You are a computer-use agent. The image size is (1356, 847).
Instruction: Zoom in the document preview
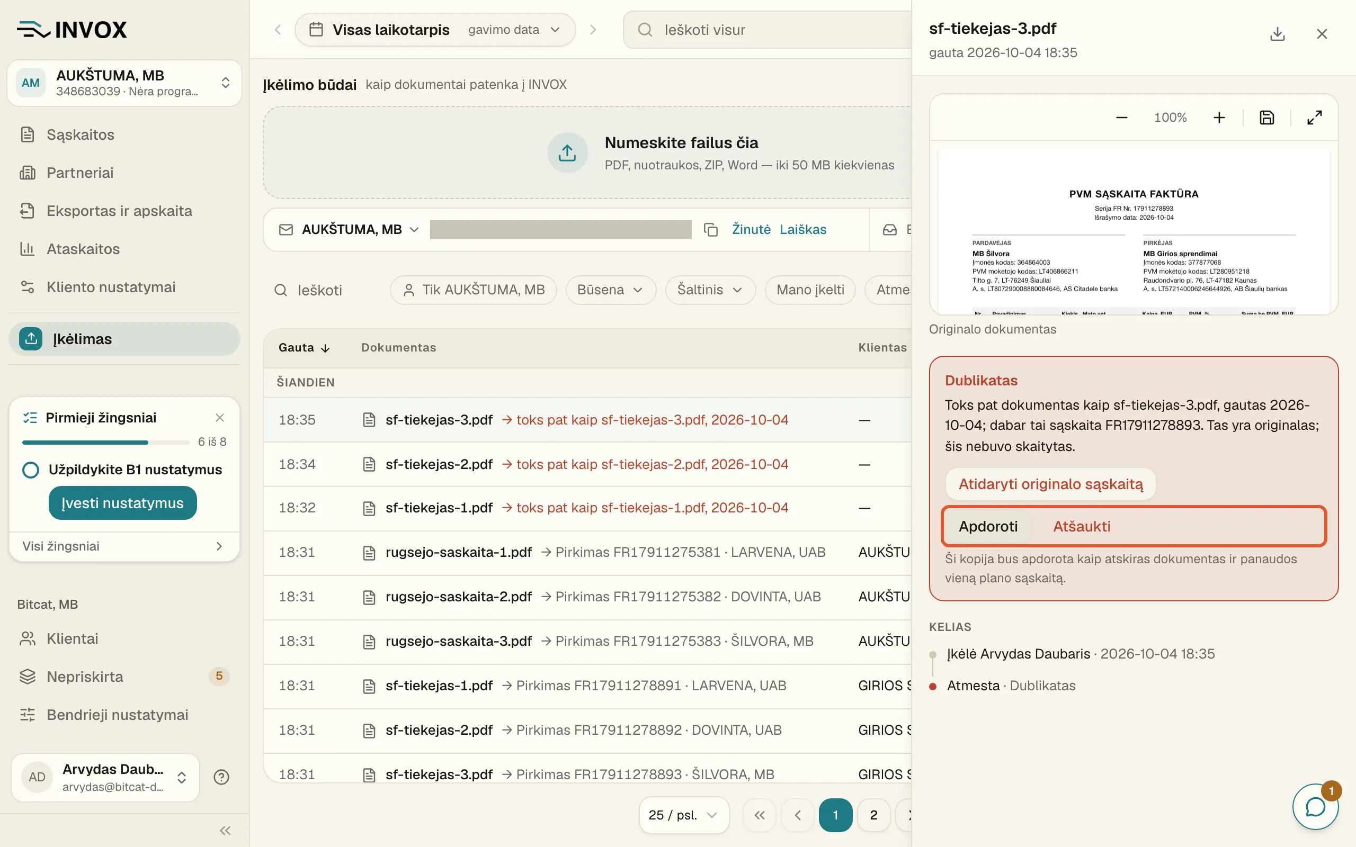coord(1219,118)
